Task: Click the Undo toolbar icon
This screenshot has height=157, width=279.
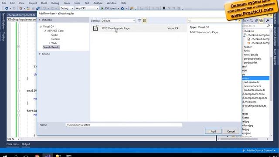Action: coord(44,8)
